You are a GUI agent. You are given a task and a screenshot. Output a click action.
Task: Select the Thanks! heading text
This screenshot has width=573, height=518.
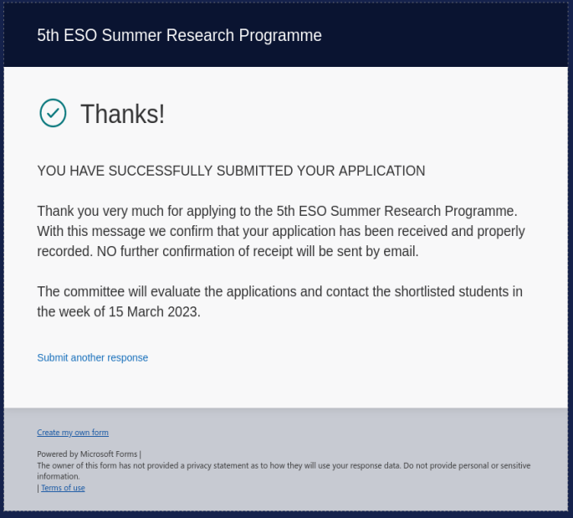pyautogui.click(x=122, y=114)
